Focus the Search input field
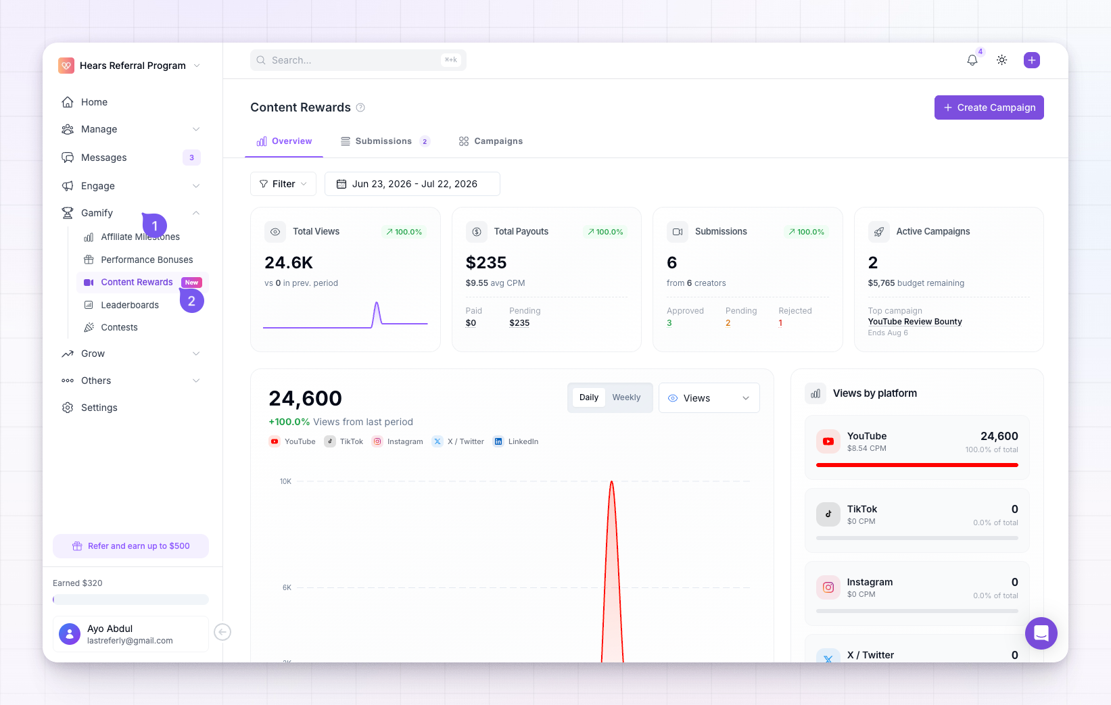 pos(358,60)
